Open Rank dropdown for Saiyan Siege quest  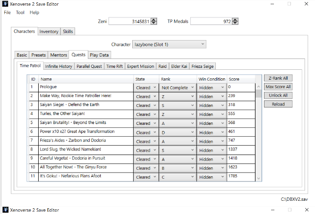(178, 105)
